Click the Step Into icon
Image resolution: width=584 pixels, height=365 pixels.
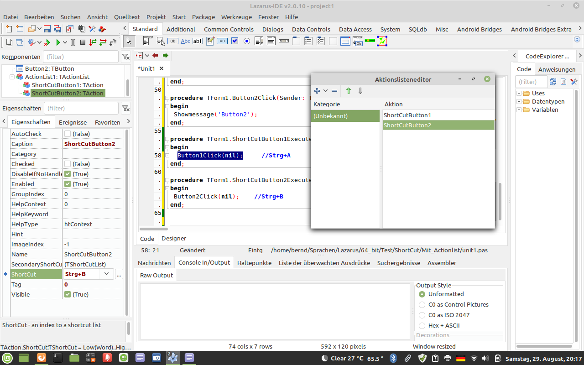tap(93, 42)
